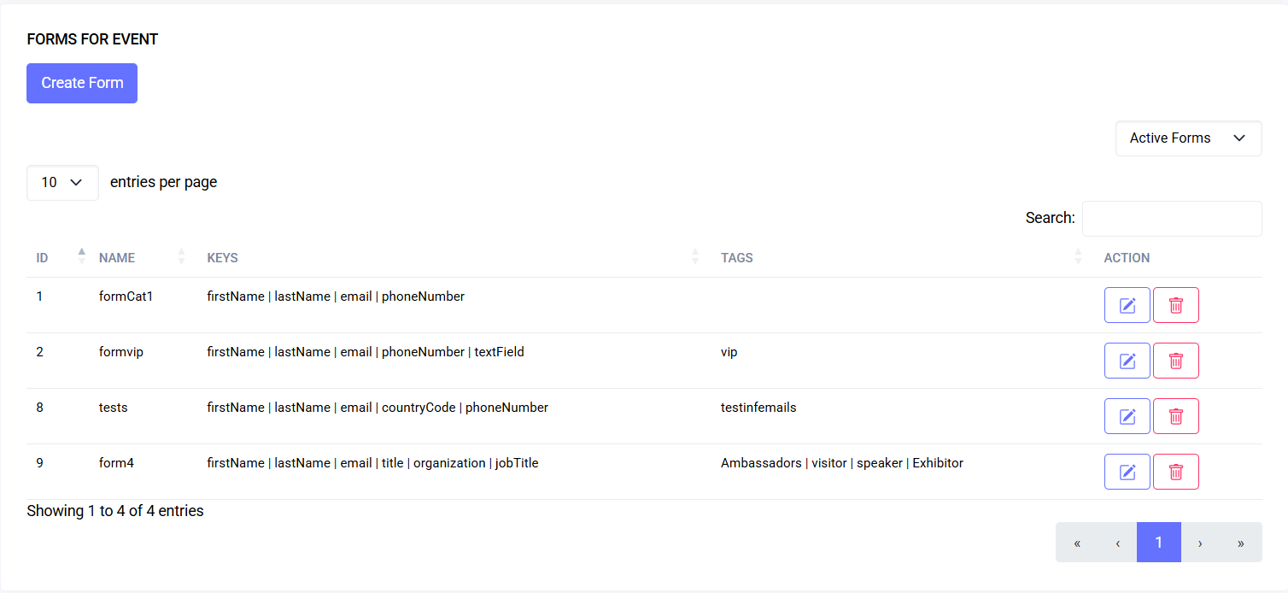Open the Active Forms filter dropdown
Image resolution: width=1288 pixels, height=593 pixels.
pyautogui.click(x=1188, y=138)
